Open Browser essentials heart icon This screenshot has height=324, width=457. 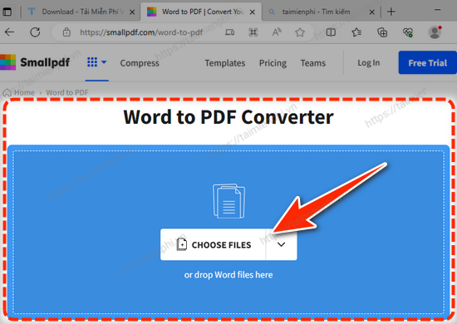tap(408, 32)
